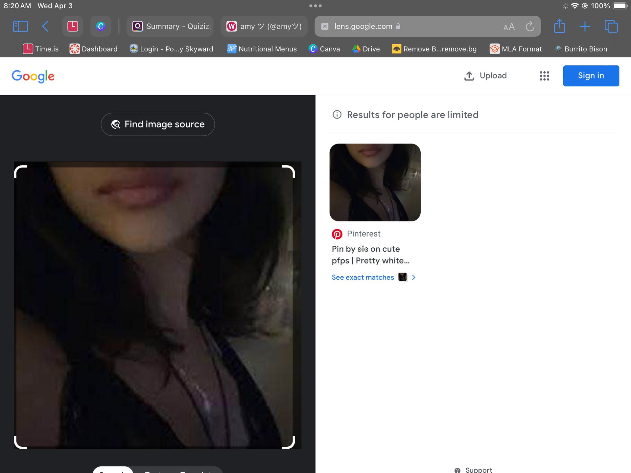Open a new tab with plus icon

[585, 26]
